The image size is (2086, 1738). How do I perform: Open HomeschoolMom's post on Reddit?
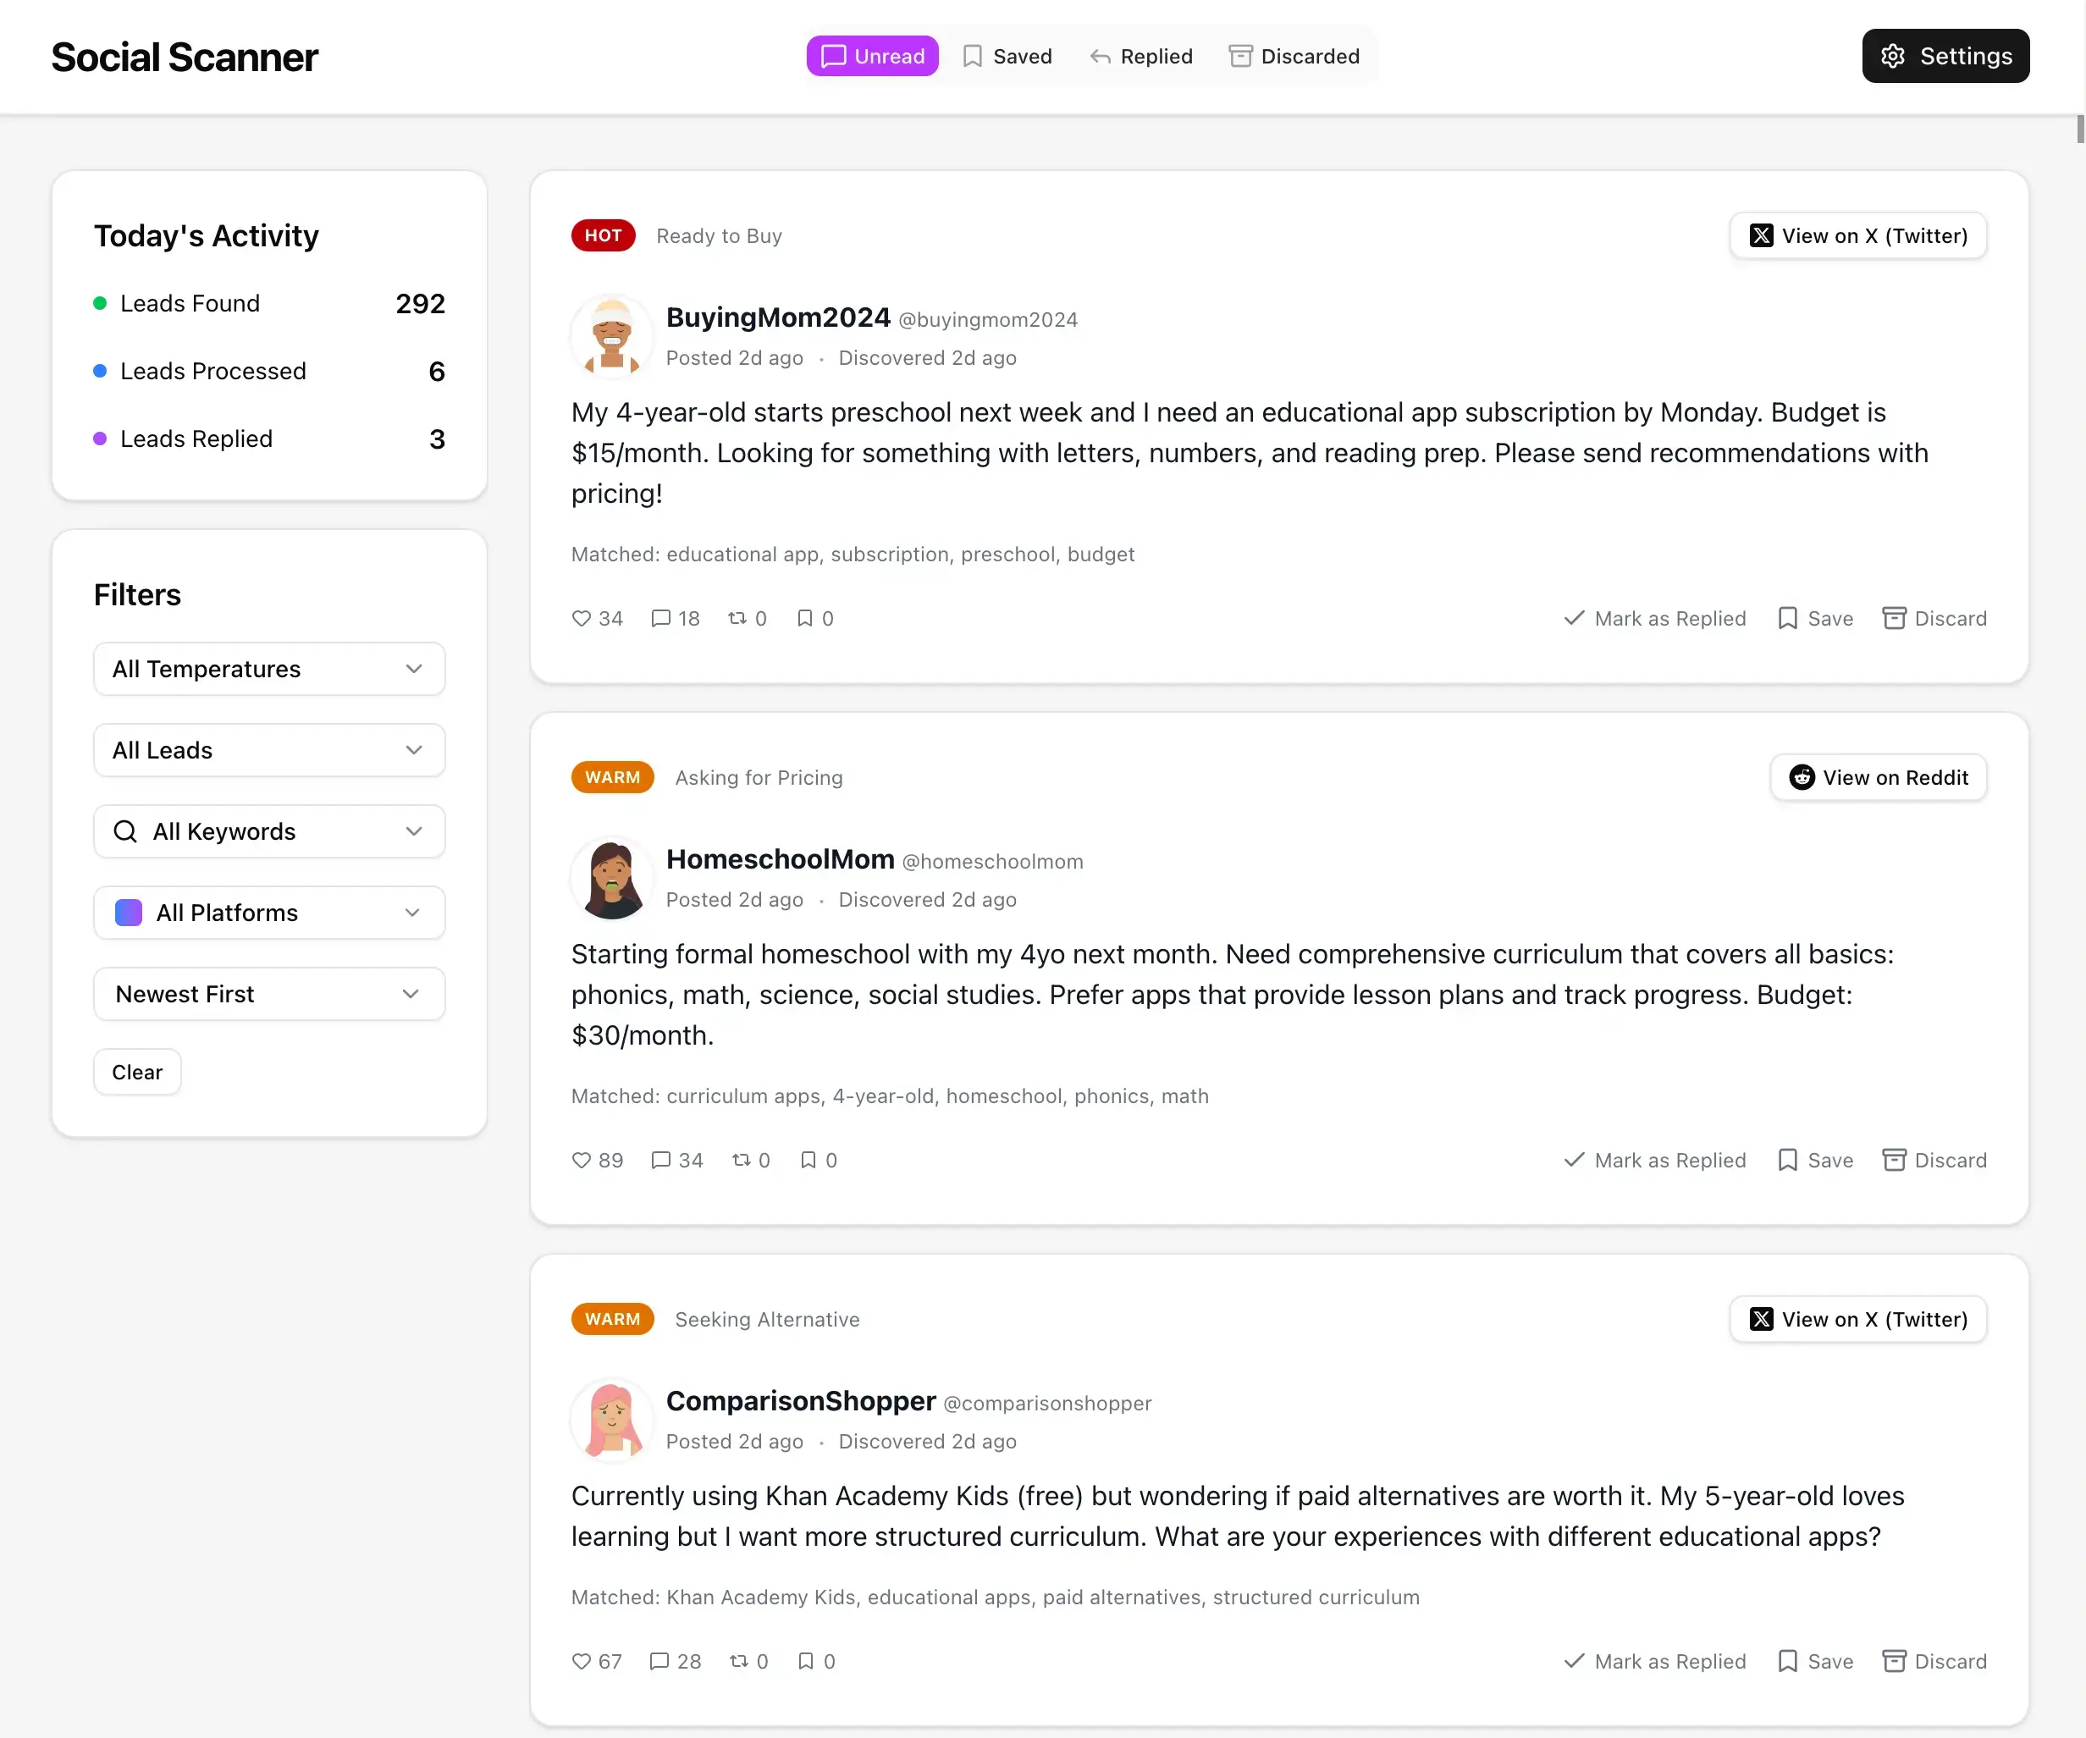tap(1876, 776)
